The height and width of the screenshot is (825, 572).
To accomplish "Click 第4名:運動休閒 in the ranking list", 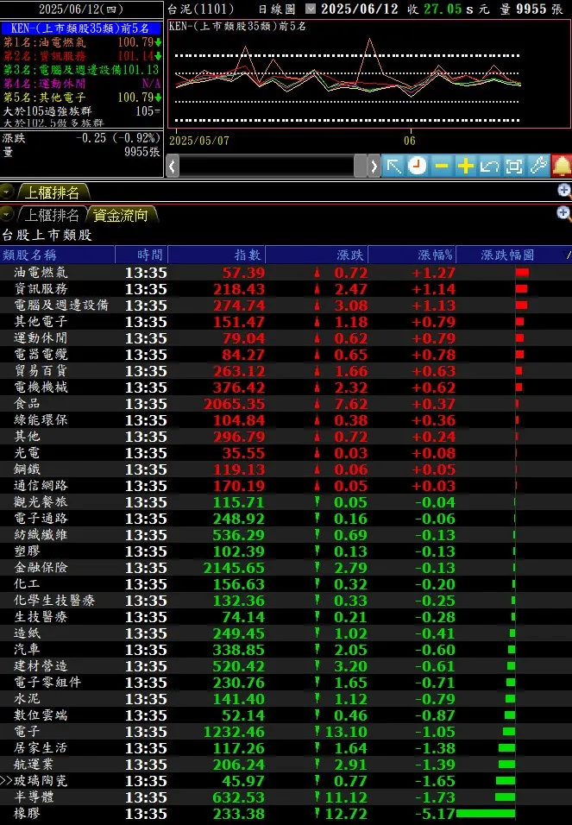I will [82, 83].
